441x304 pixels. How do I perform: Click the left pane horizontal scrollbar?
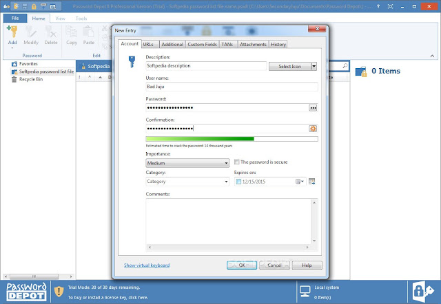[x=39, y=276]
